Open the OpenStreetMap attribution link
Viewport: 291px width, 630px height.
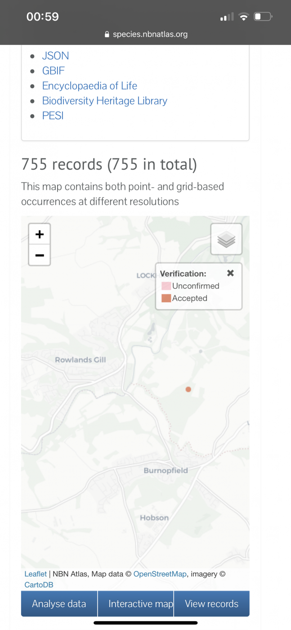coord(160,574)
